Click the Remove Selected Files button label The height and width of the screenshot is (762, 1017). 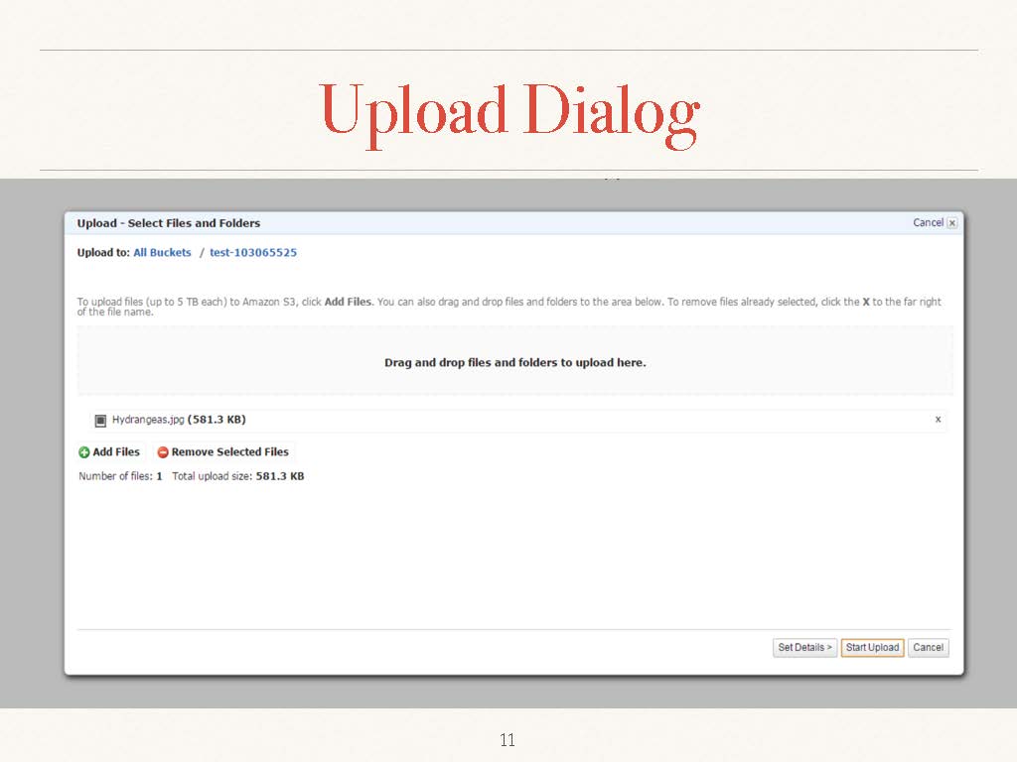229,452
